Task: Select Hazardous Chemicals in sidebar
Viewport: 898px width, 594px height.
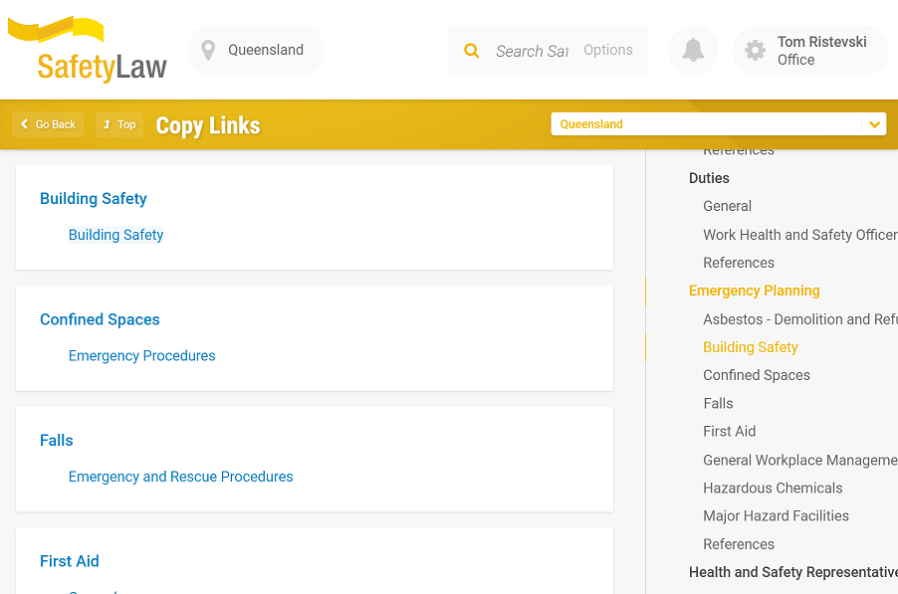Action: (x=773, y=489)
